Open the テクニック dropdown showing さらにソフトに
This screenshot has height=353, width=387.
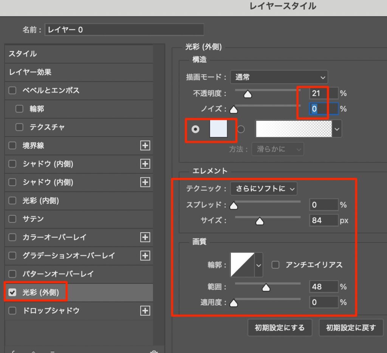coord(263,188)
